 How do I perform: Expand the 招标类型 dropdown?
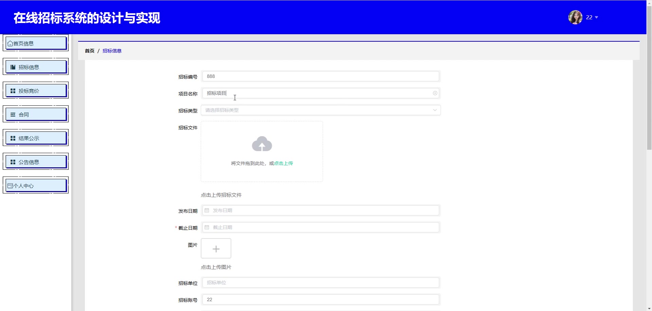[435, 110]
